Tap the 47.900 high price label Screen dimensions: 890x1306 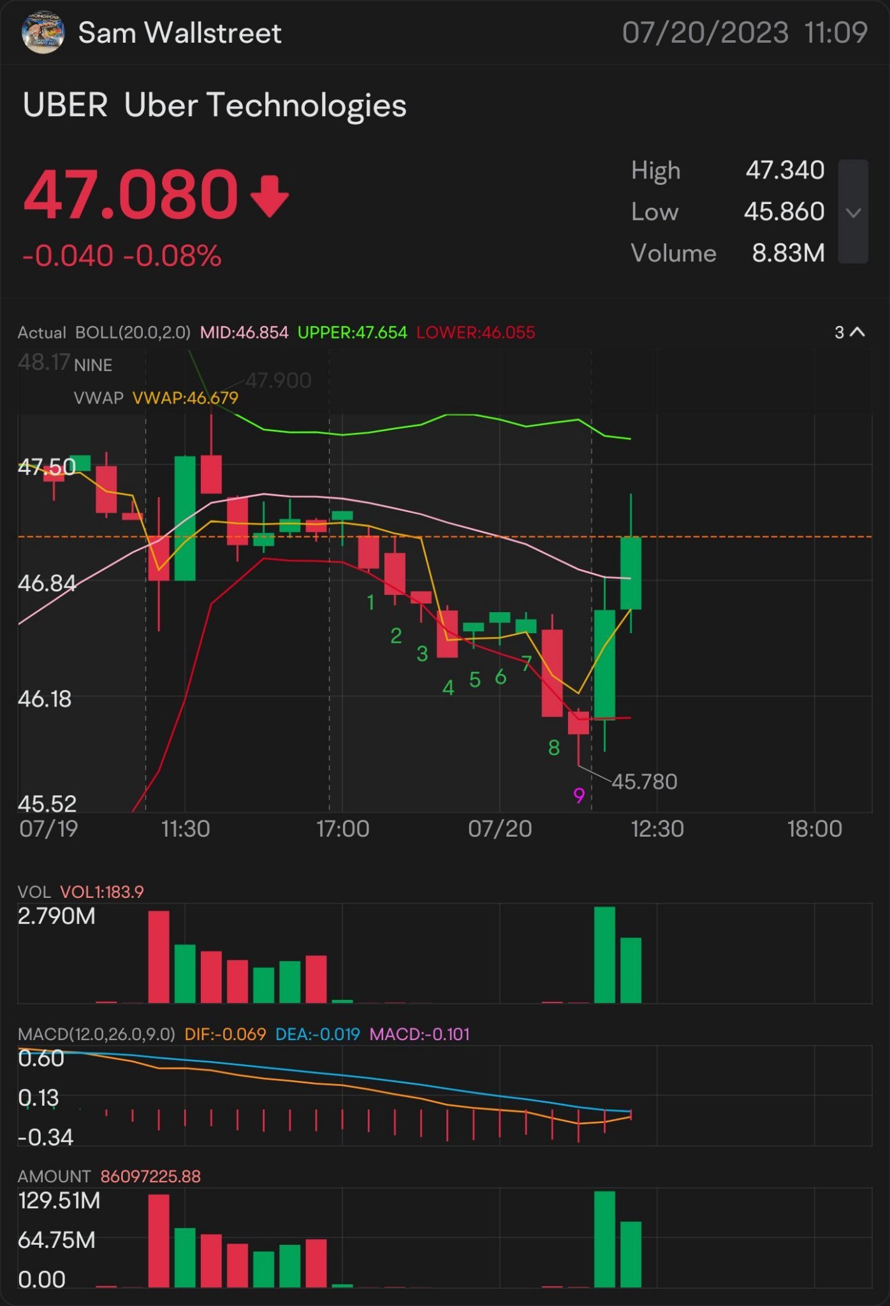[x=279, y=381]
